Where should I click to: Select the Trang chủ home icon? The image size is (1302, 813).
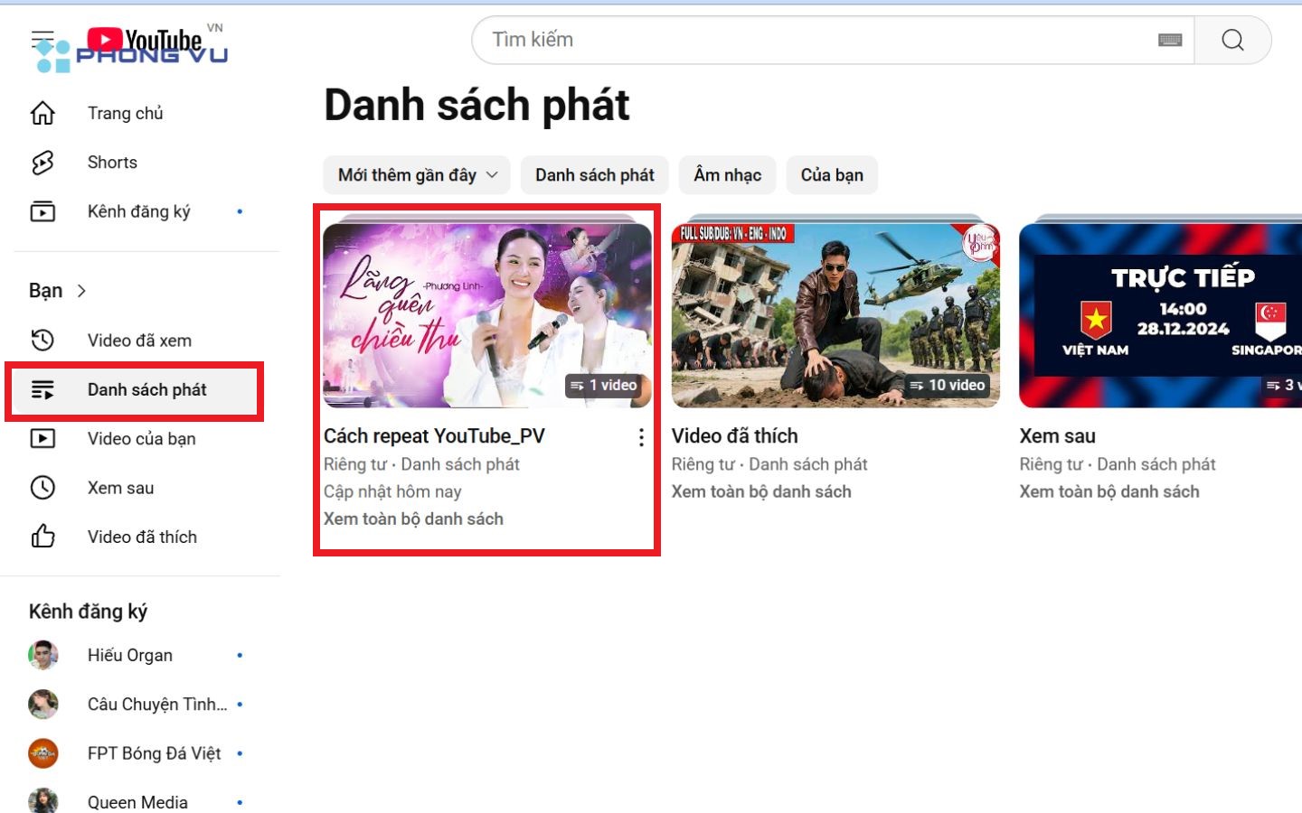pos(42,112)
